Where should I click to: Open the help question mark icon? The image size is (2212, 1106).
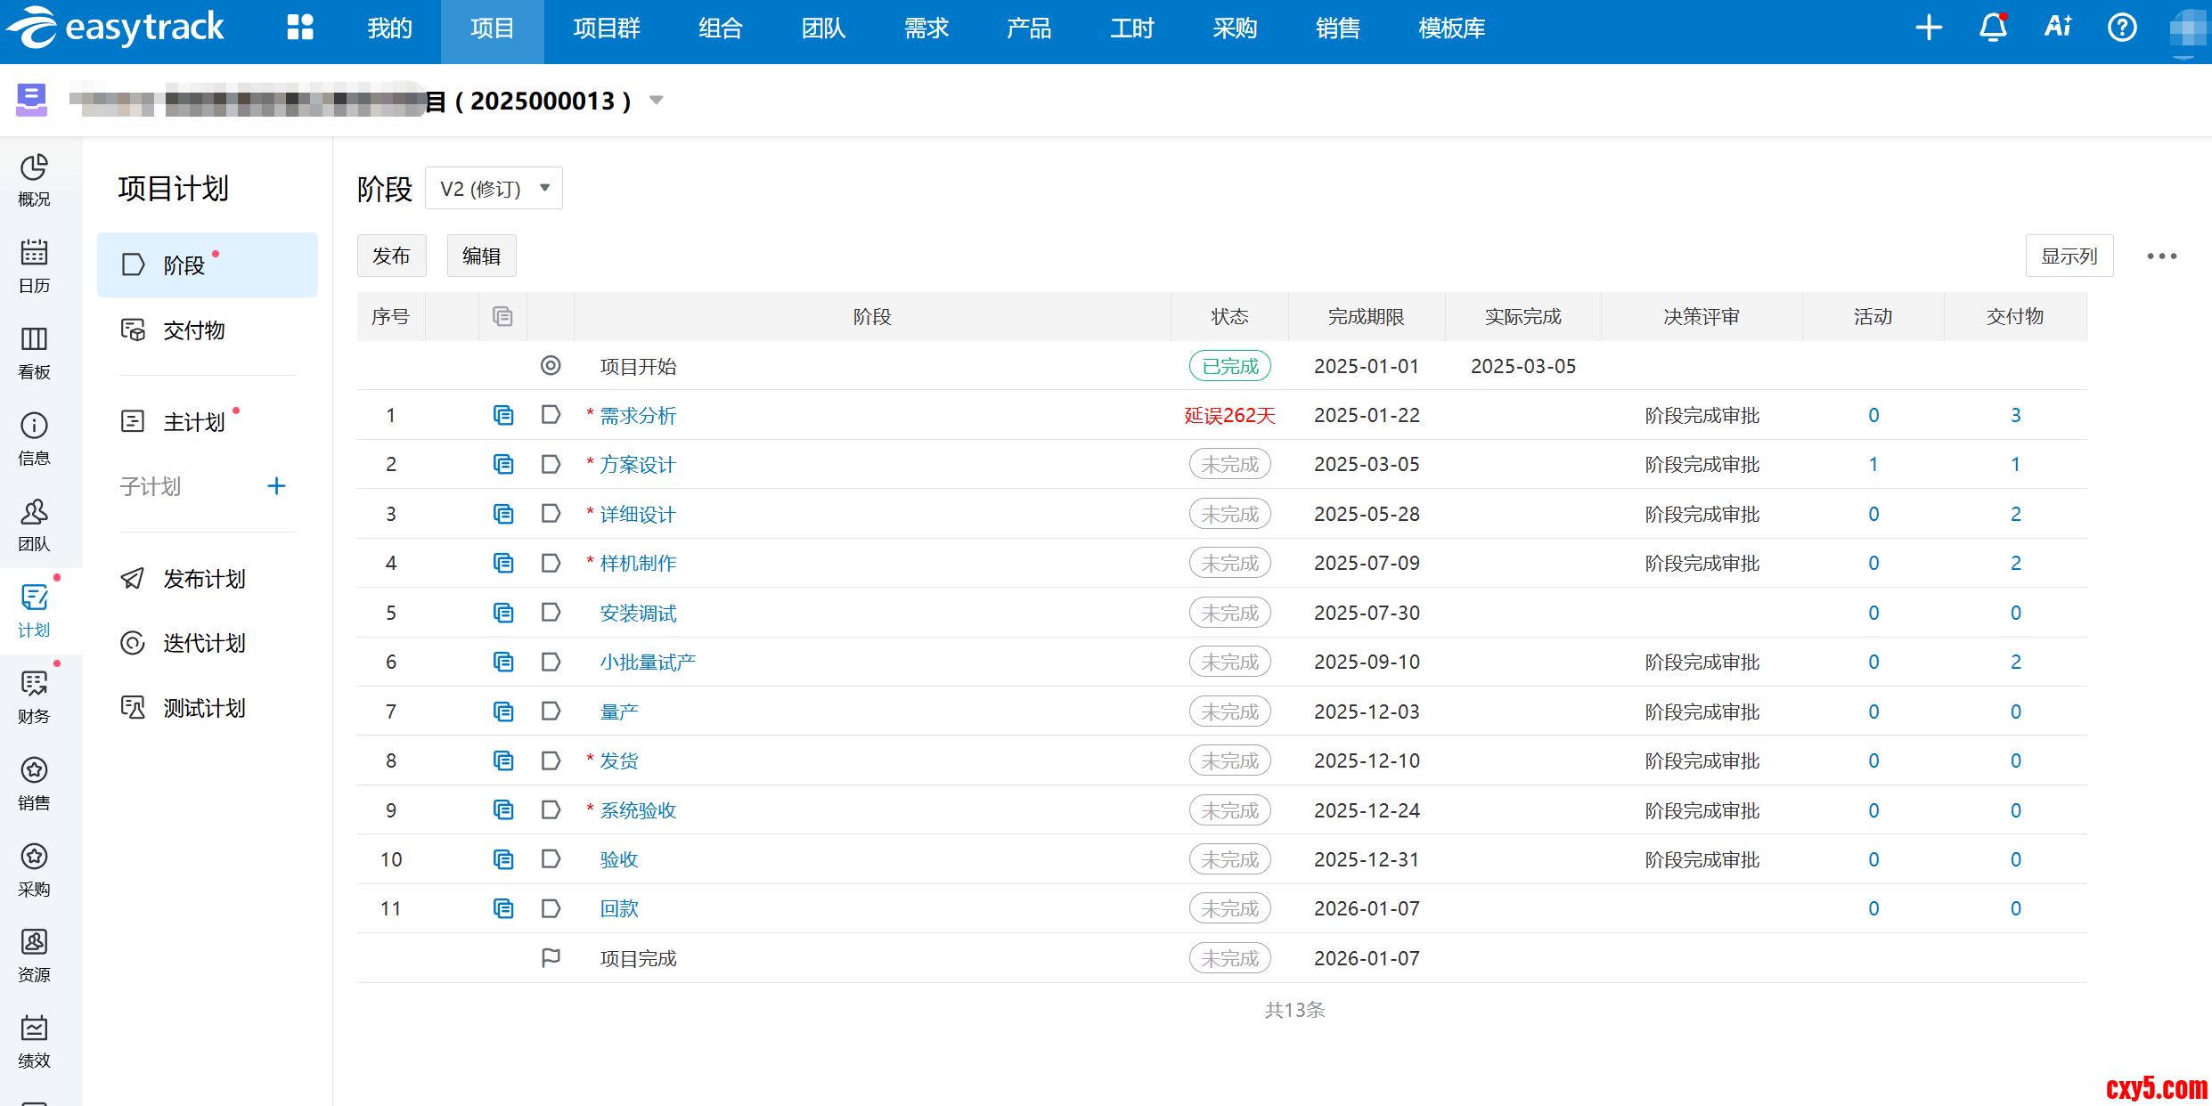(x=2122, y=28)
